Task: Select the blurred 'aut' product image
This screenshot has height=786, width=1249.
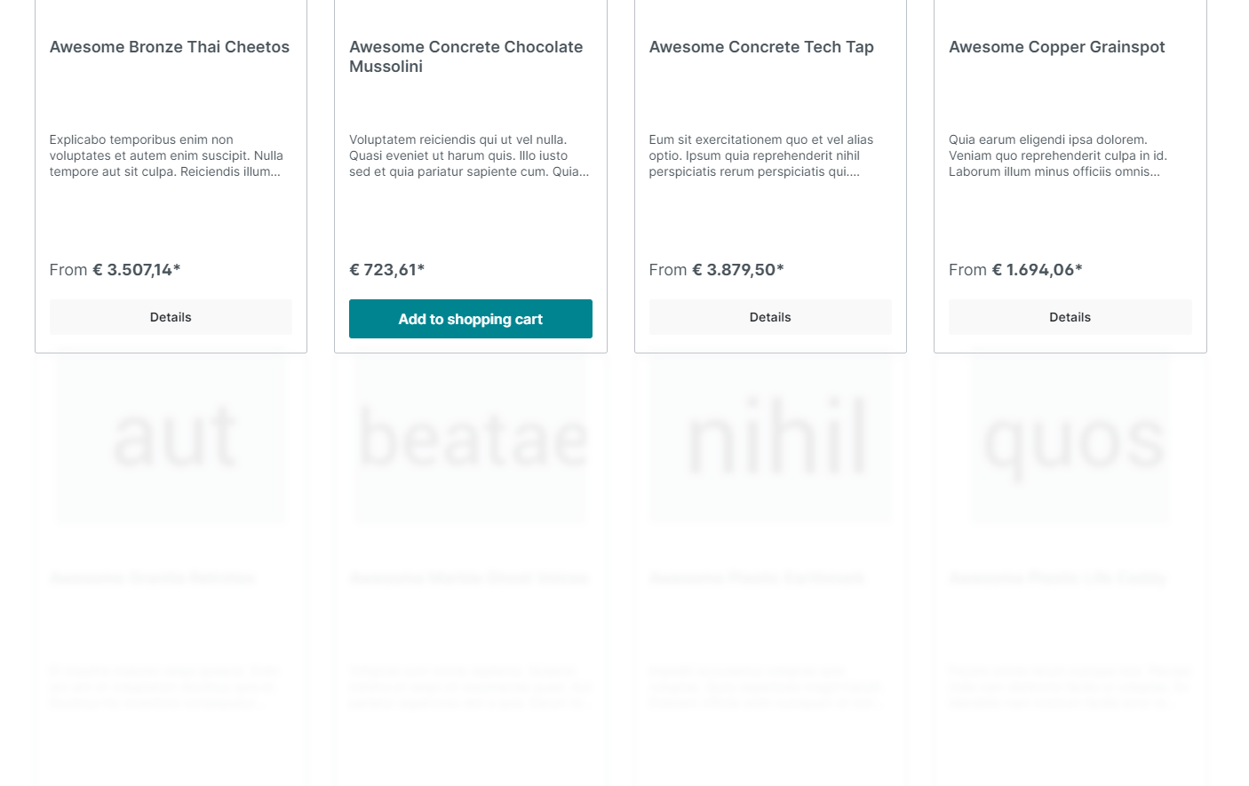Action: click(171, 437)
